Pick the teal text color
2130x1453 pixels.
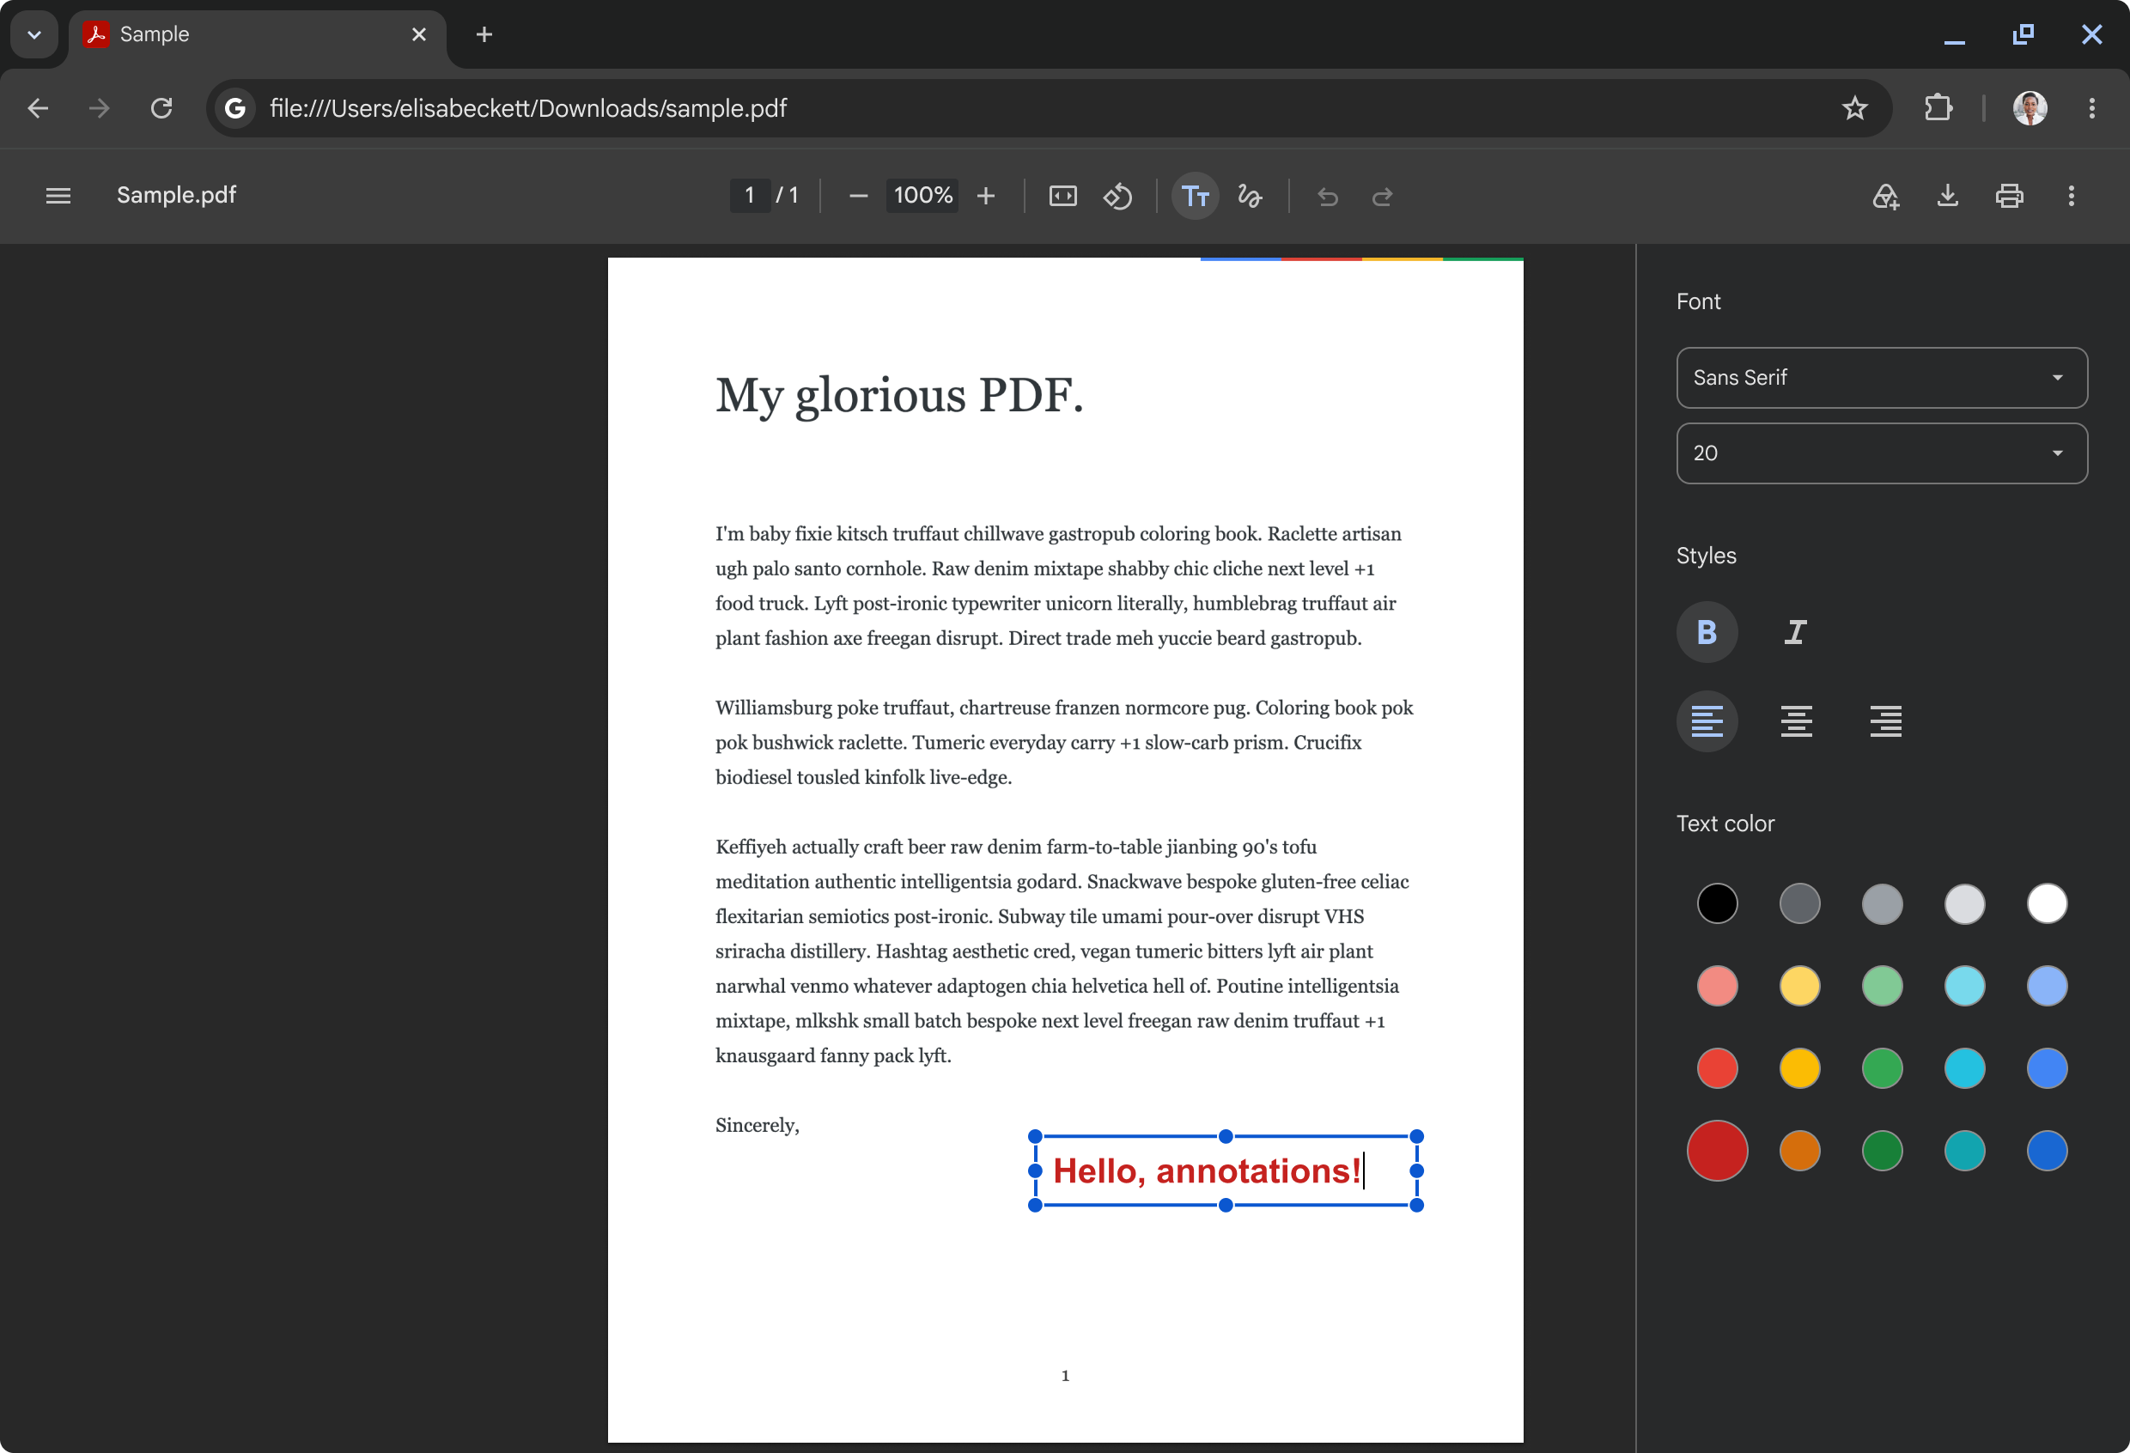coord(1964,1151)
